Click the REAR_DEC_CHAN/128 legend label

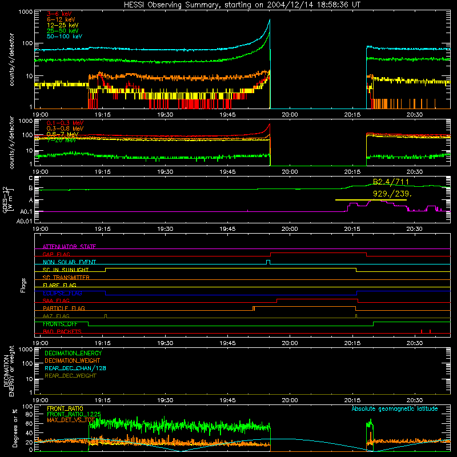click(75, 368)
